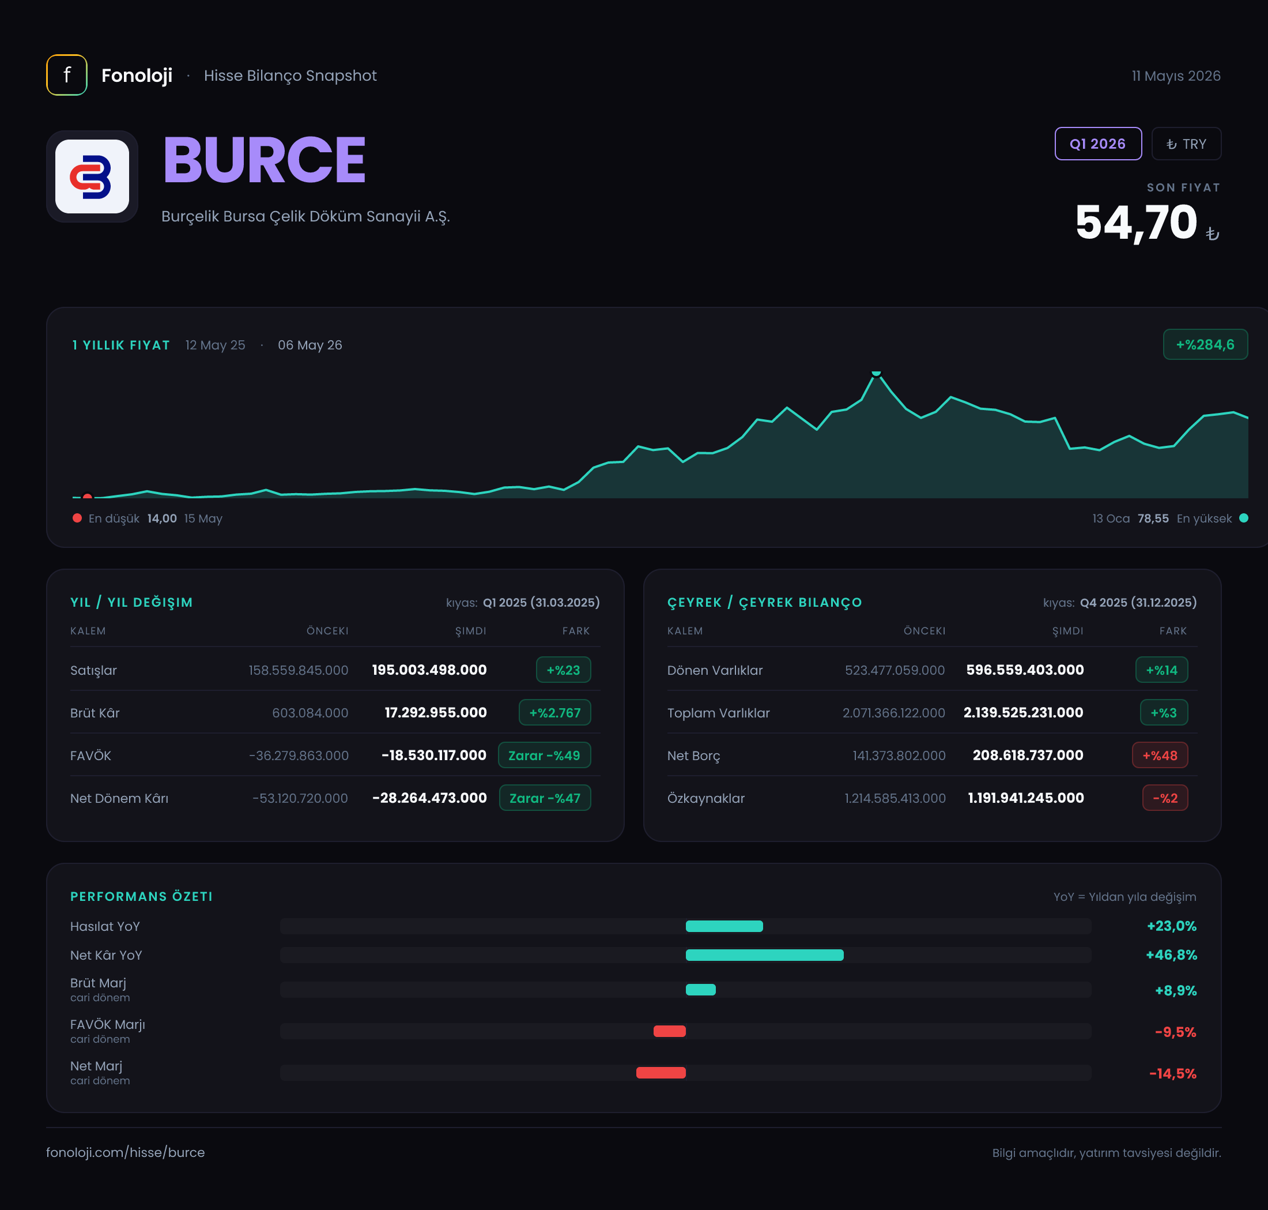The width and height of the screenshot is (1268, 1210).
Task: Click the Net Borç value '208.618.737.000'
Action: click(x=1028, y=754)
